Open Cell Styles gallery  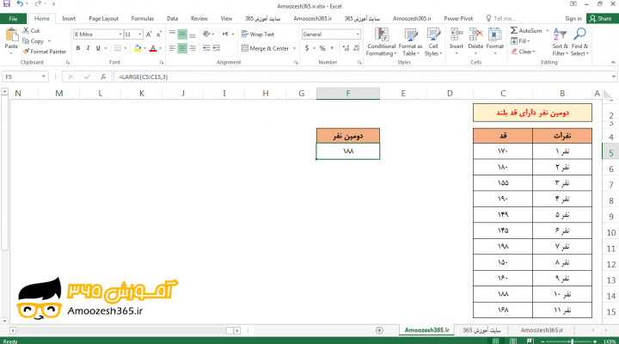(x=433, y=42)
